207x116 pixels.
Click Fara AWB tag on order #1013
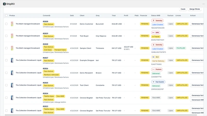point(60,109)
